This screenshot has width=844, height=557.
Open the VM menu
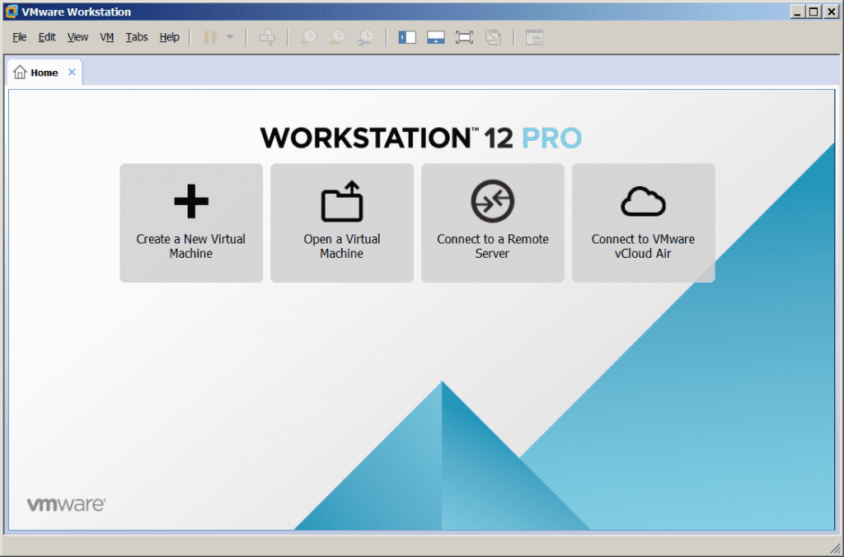click(x=106, y=37)
